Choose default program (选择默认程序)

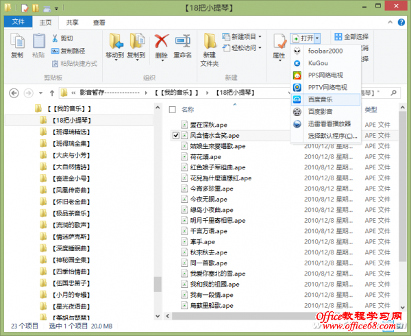point(325,136)
